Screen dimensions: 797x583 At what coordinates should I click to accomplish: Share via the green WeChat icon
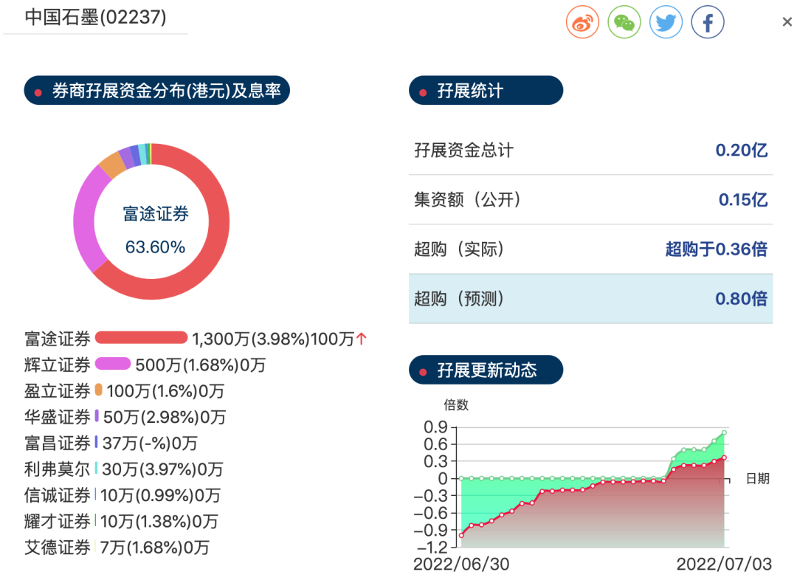coord(624,22)
